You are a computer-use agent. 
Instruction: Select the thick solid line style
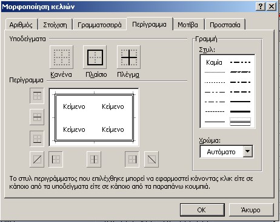240,111
